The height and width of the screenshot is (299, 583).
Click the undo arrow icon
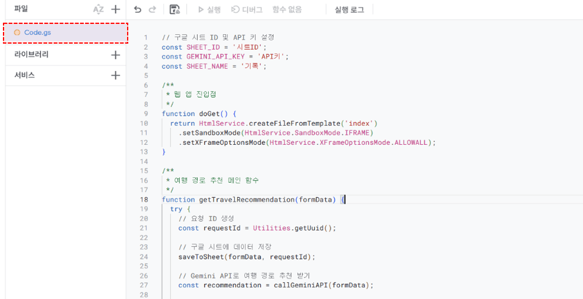tap(138, 9)
